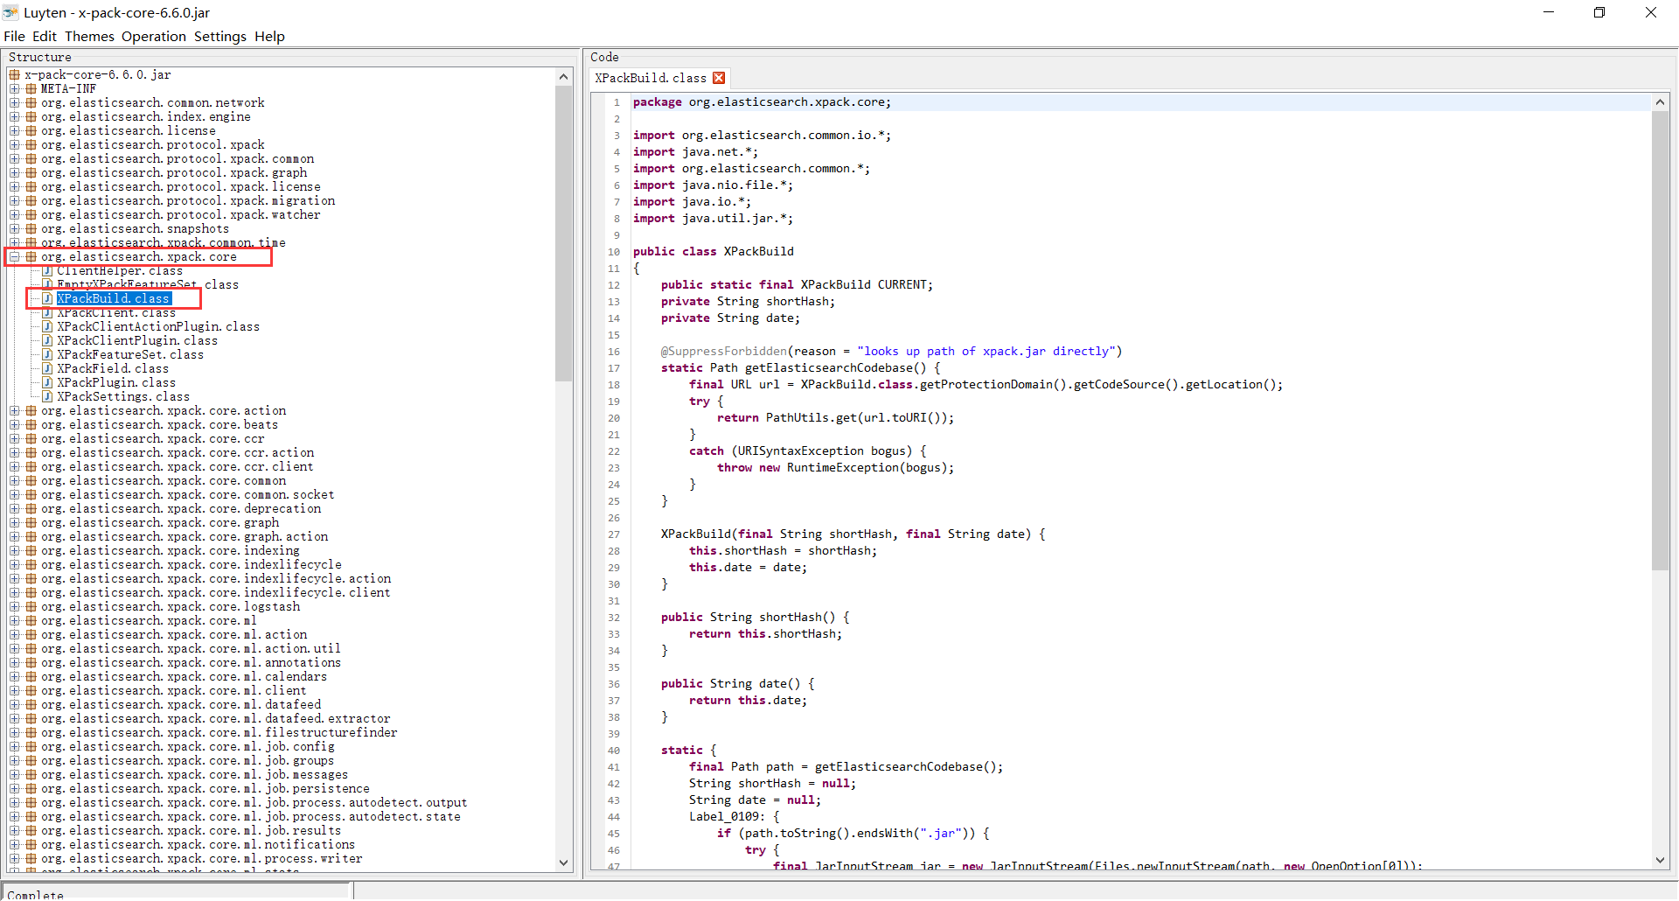Click org.elasticsearch.xpack.core.indexing package icon
Viewport: 1679px width, 901px height.
31,550
